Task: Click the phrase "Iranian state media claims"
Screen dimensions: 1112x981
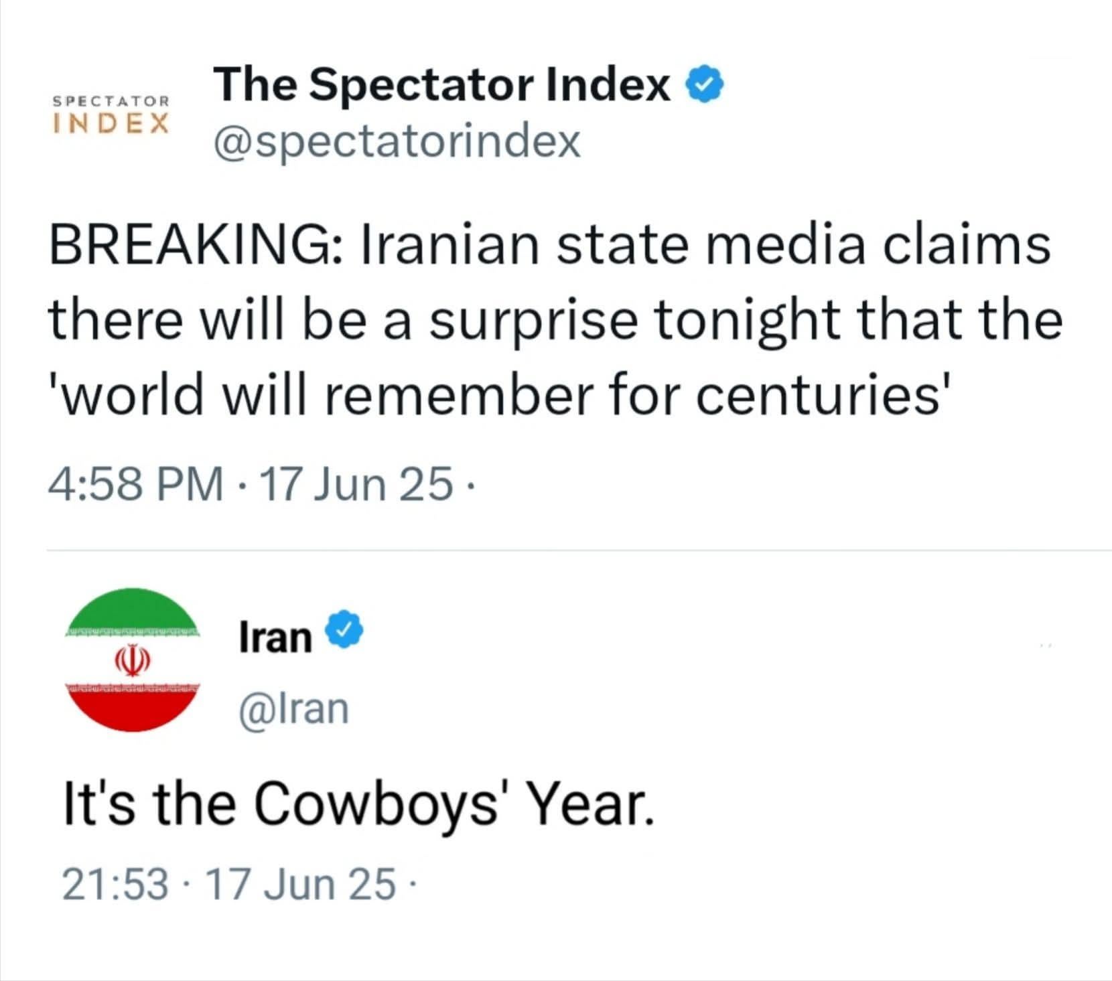Action: (705, 244)
